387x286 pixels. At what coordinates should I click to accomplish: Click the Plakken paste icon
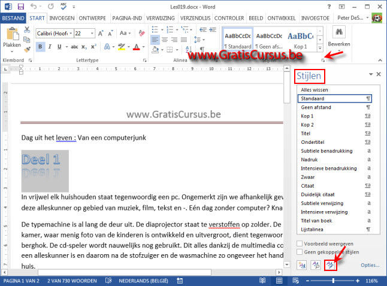(x=13, y=34)
